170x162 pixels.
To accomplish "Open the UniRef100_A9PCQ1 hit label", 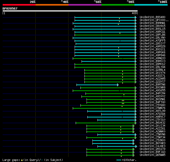I will pos(152,32).
